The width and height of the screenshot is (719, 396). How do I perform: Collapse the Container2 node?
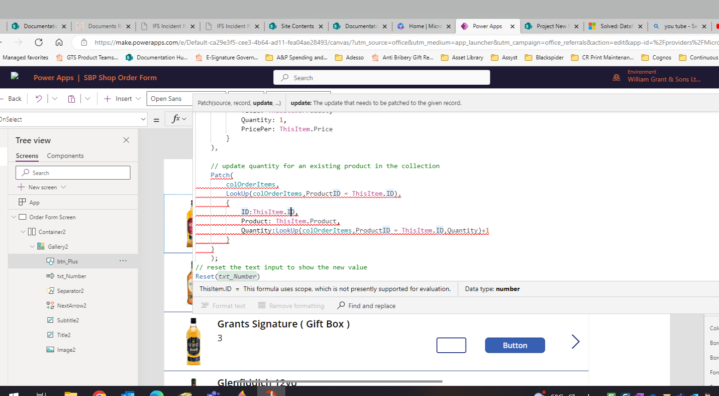(x=23, y=232)
